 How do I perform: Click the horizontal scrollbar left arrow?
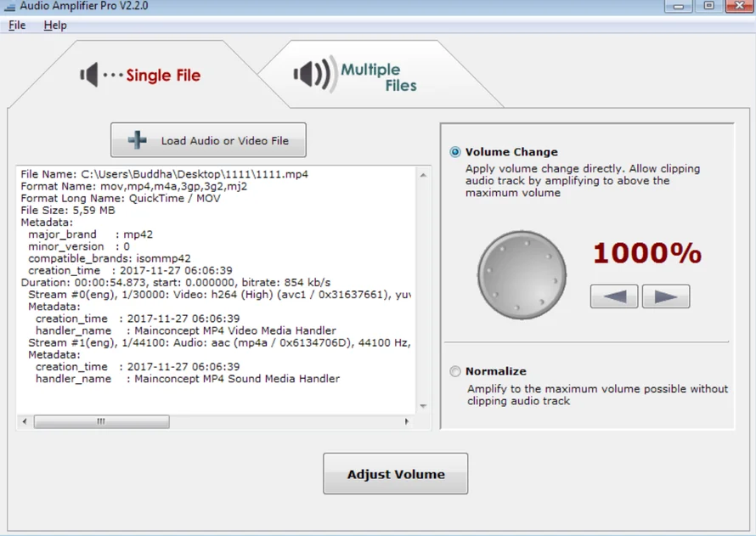25,422
